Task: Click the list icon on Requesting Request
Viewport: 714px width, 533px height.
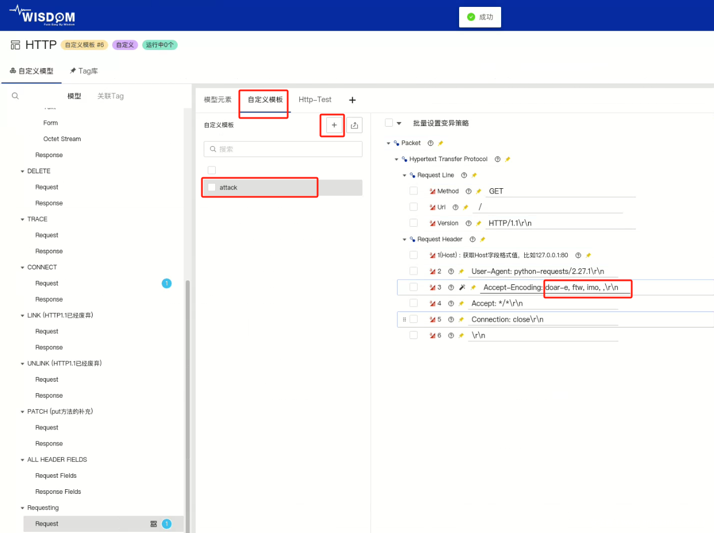Action: (154, 524)
